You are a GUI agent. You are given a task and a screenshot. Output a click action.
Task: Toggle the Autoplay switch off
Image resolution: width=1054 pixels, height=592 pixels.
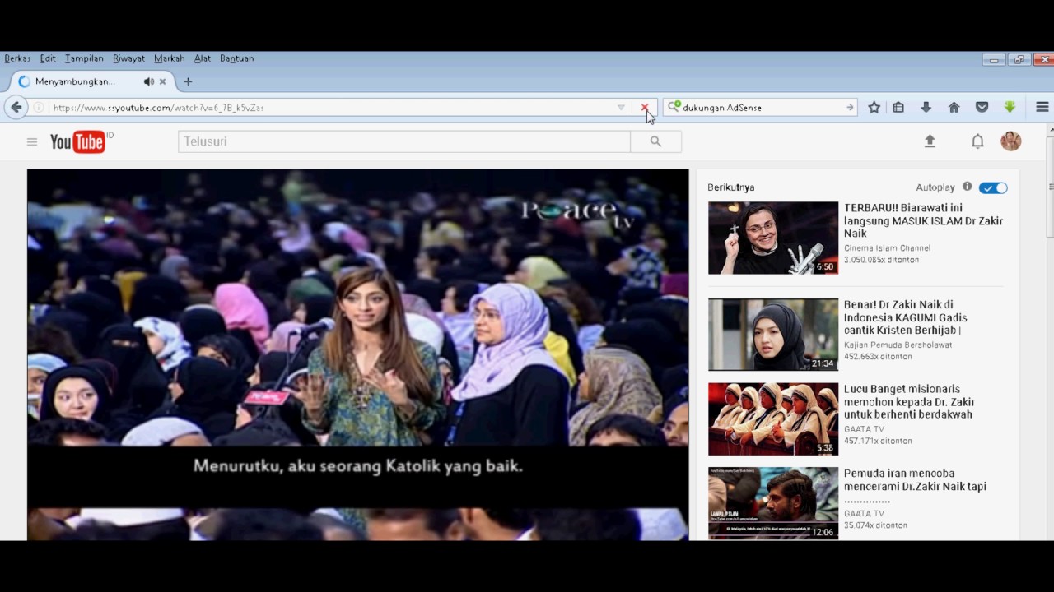point(993,187)
